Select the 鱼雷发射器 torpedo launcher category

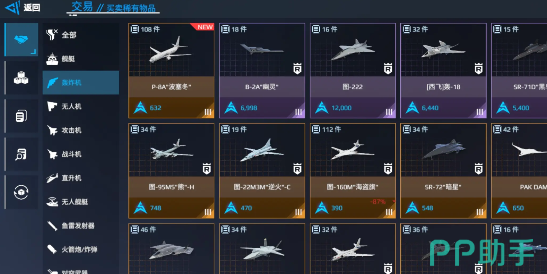tap(81, 226)
